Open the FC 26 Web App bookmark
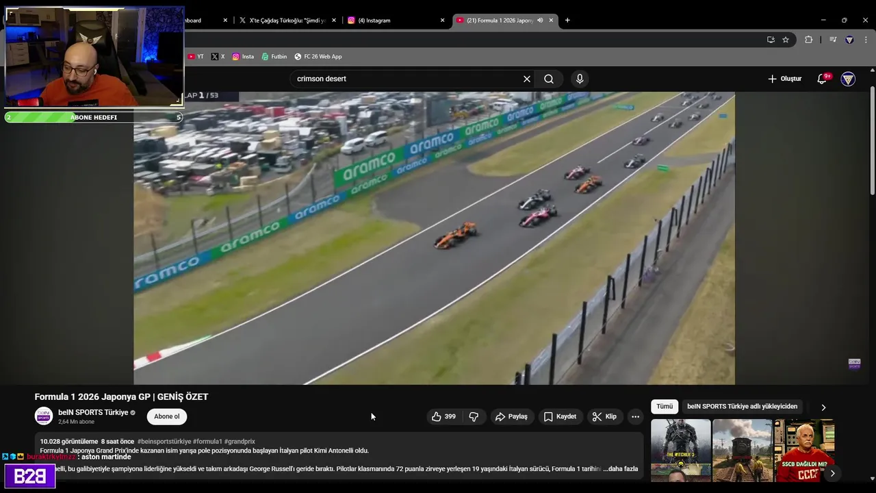 click(318, 57)
